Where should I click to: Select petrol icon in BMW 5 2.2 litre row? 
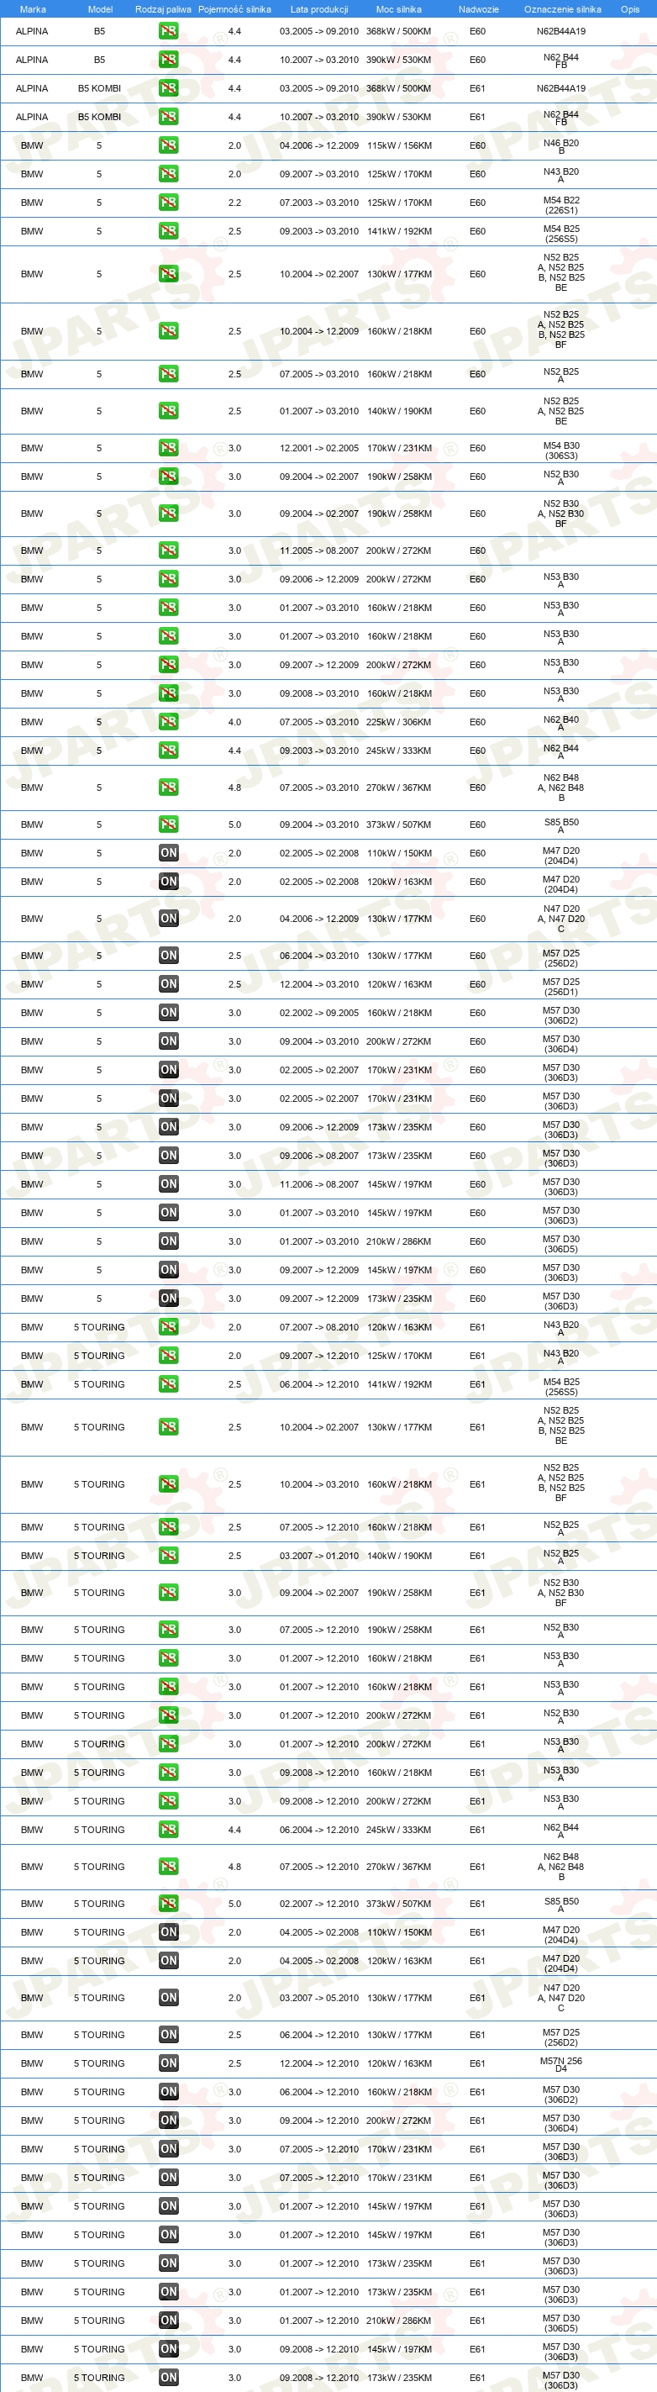pyautogui.click(x=168, y=203)
